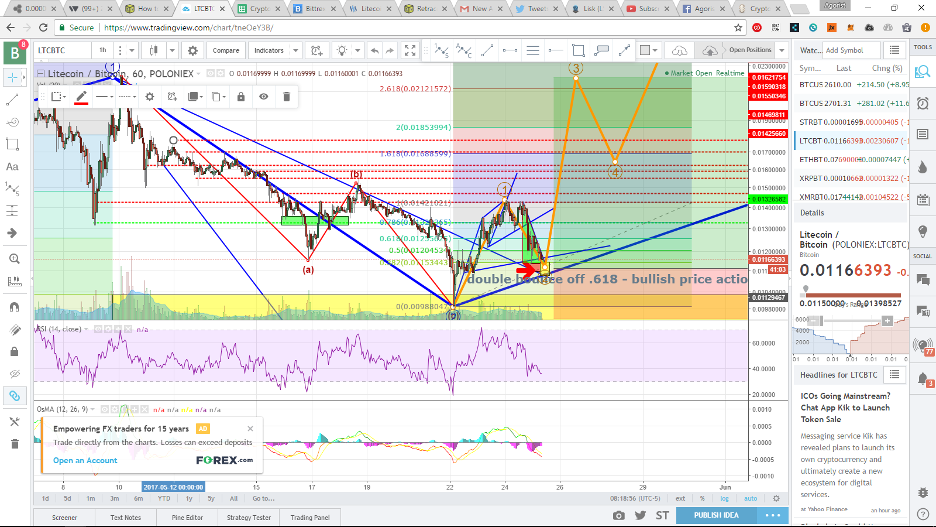Select the callout text tool
This screenshot has height=527, width=936.
(601, 51)
